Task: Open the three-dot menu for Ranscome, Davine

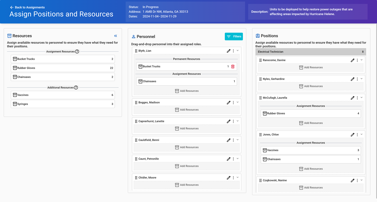Action: coord(357,60)
